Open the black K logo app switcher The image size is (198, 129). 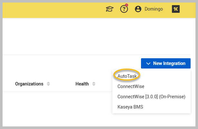(176, 9)
